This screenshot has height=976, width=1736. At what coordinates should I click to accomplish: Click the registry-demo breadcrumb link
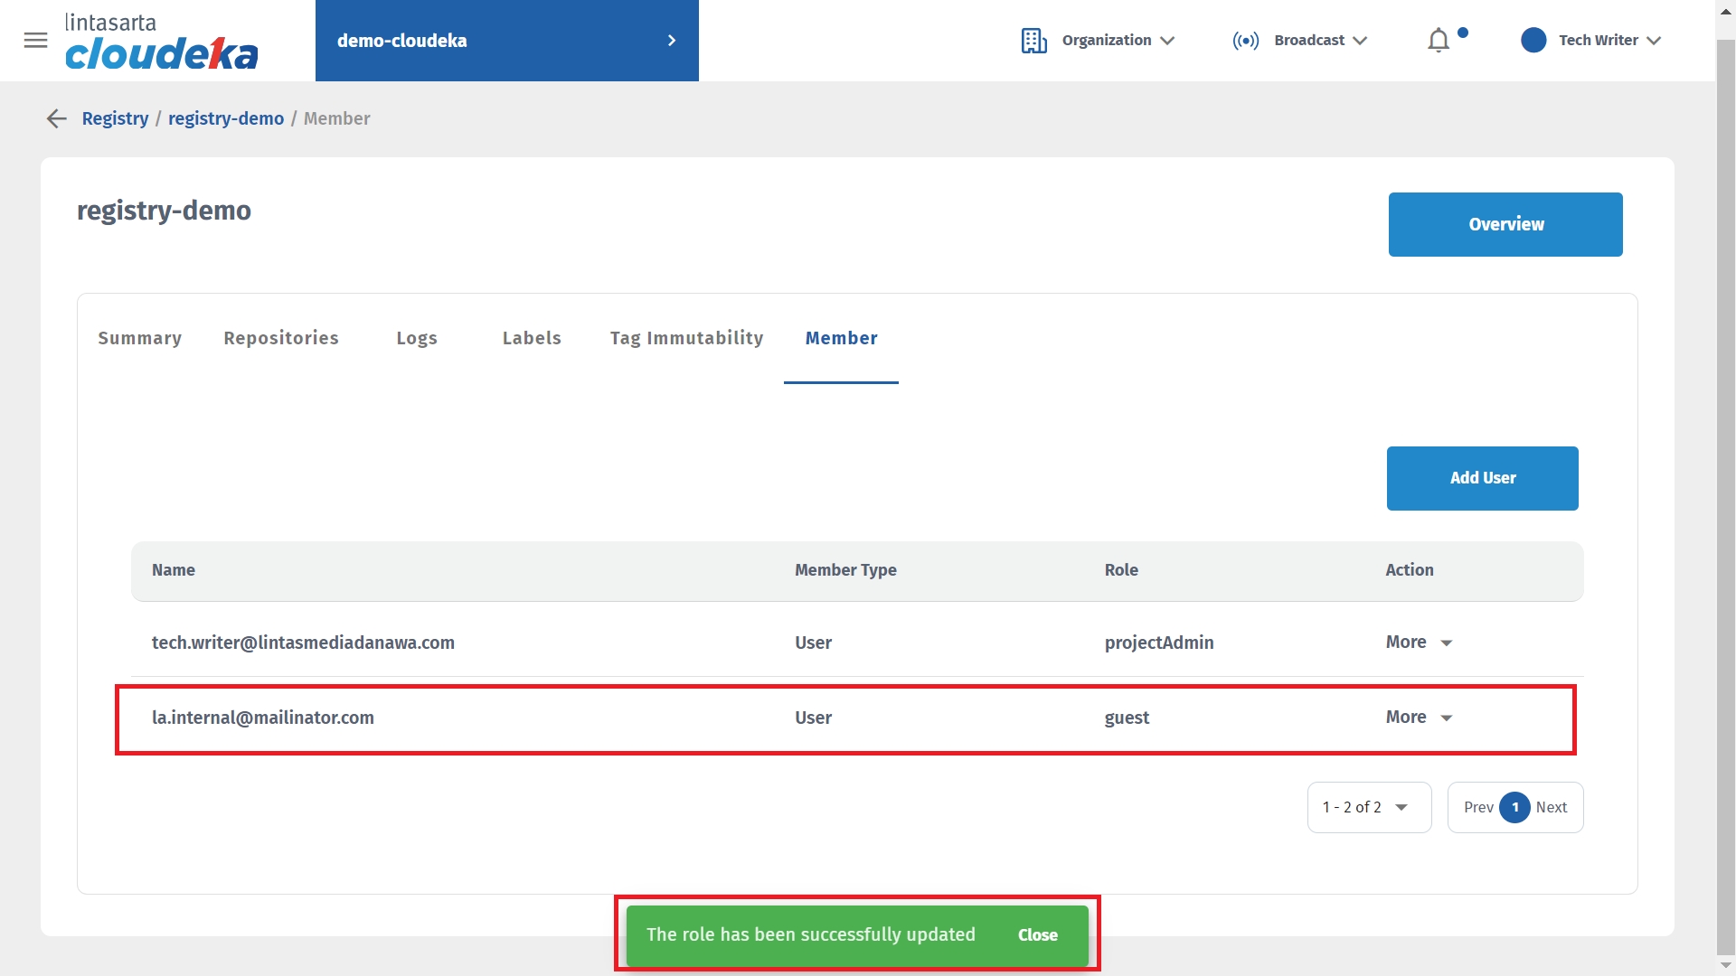point(225,118)
